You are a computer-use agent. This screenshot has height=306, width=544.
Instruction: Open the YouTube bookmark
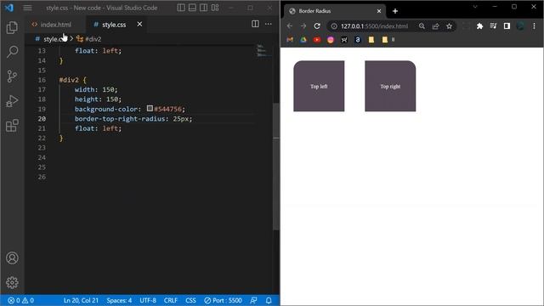[317, 40]
